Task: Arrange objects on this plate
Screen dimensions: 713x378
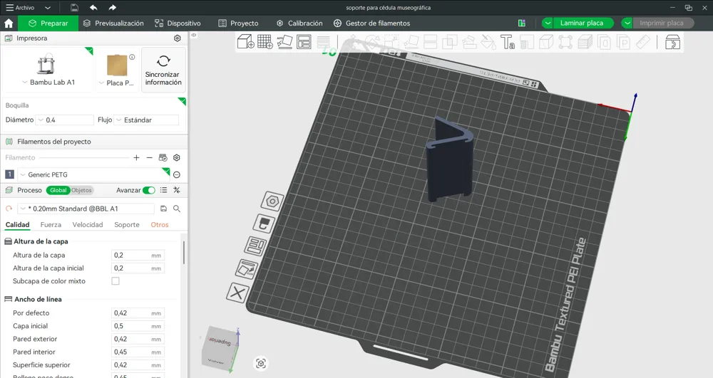Action: coord(255,246)
